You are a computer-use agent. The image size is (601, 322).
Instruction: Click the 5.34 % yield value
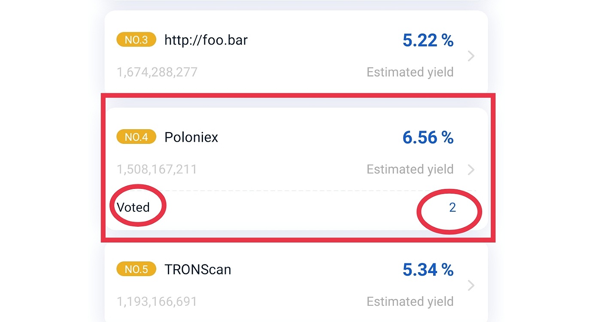(x=428, y=270)
